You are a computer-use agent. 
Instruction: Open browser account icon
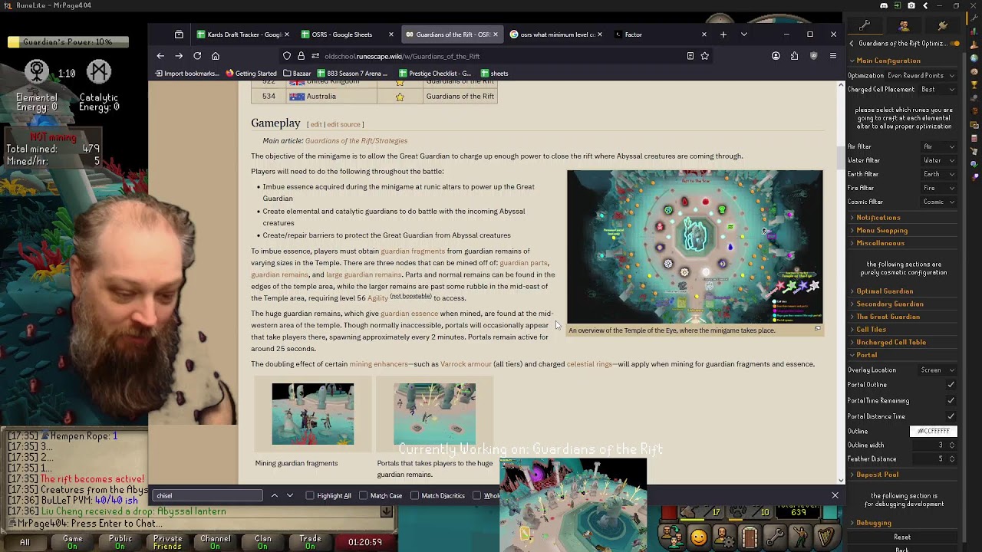click(x=776, y=56)
